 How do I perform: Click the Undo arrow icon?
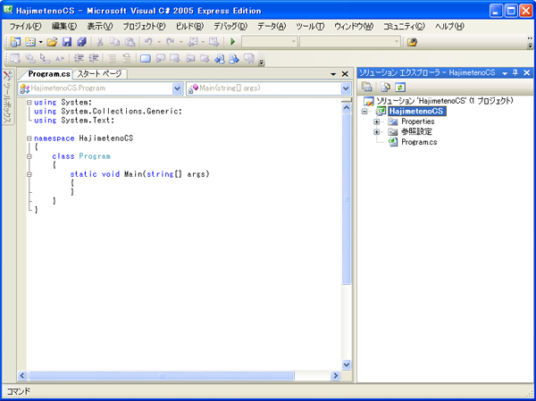pyautogui.click(x=148, y=42)
